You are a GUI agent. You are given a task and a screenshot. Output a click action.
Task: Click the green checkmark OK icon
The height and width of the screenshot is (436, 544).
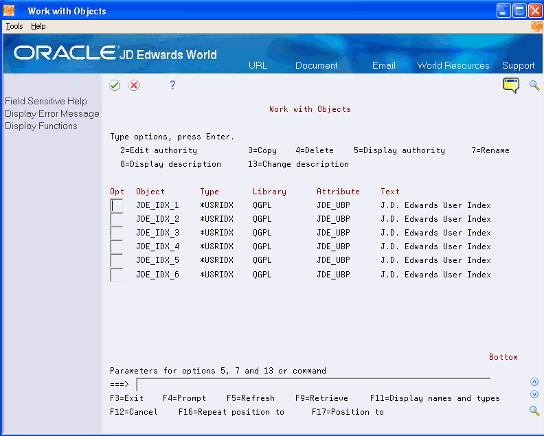(x=115, y=85)
